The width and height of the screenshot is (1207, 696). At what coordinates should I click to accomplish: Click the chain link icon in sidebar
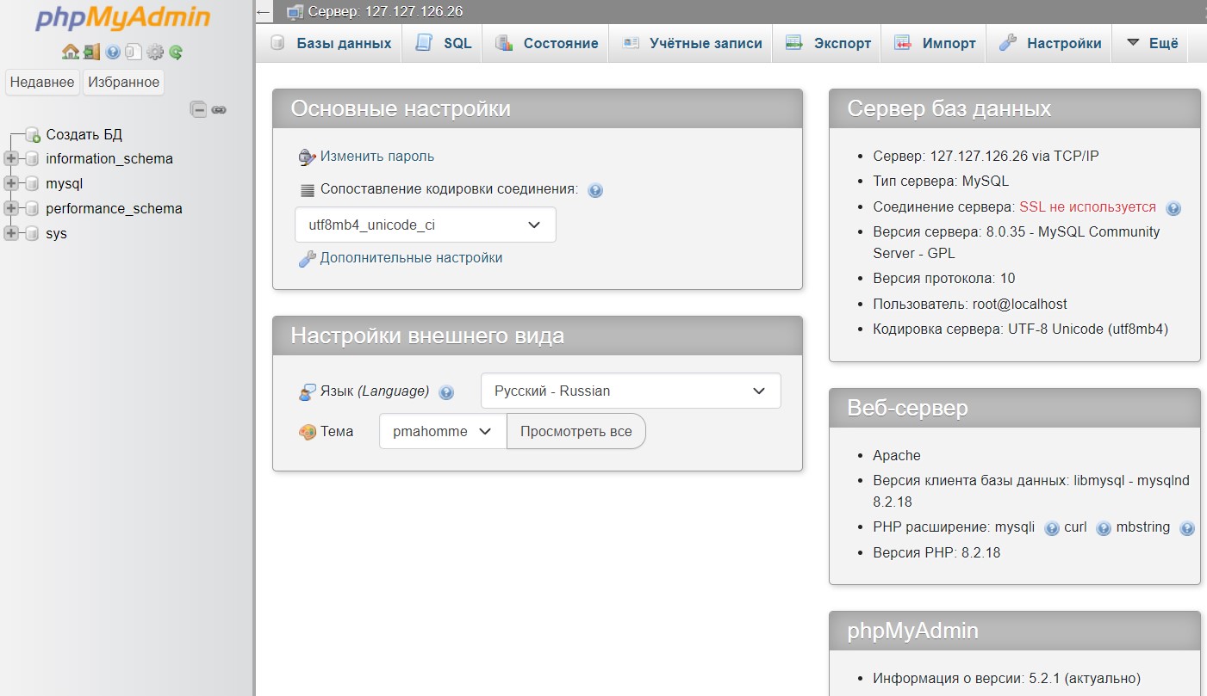click(x=219, y=109)
